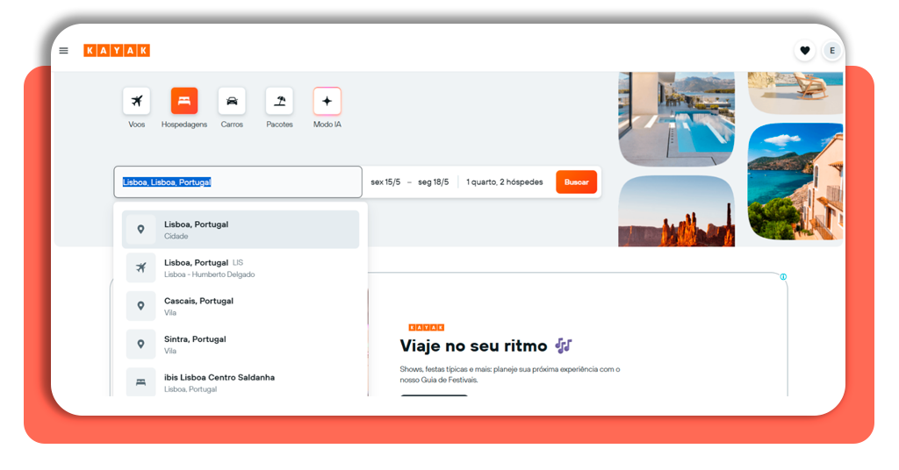
Task: Open saved favorites heart icon
Action: (805, 50)
